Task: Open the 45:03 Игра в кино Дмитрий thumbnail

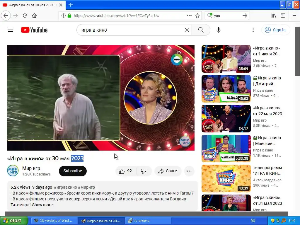Action: coord(226,88)
